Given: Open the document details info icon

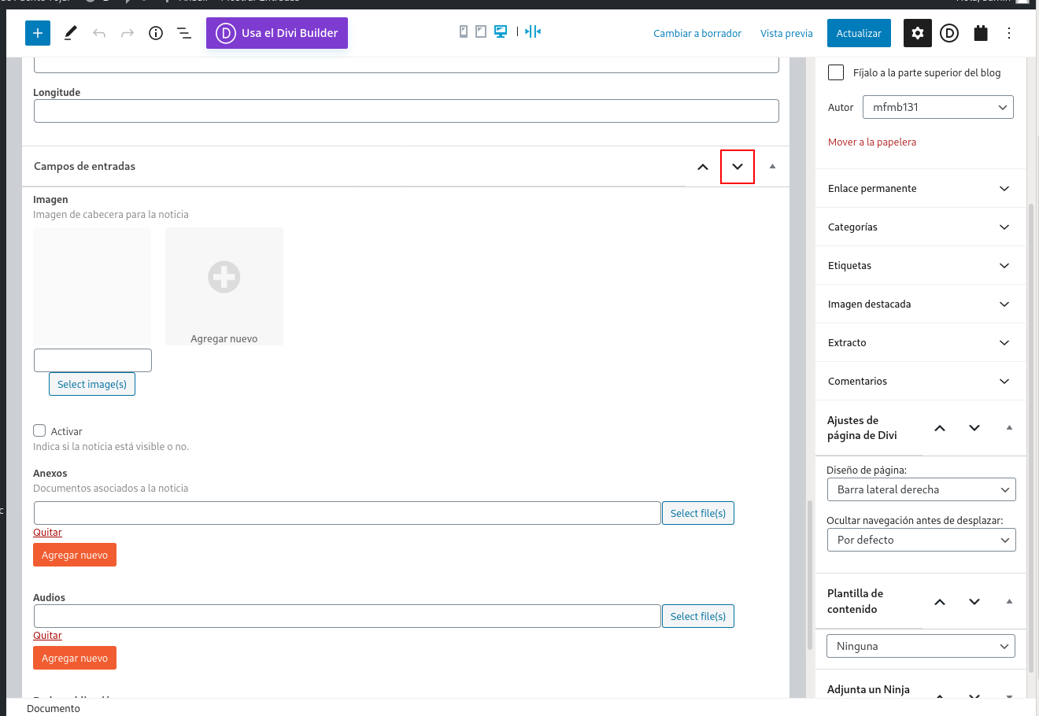Looking at the screenshot, I should 156,33.
